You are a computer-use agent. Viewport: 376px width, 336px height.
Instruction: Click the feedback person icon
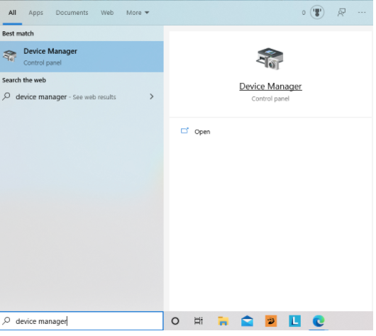click(x=341, y=13)
